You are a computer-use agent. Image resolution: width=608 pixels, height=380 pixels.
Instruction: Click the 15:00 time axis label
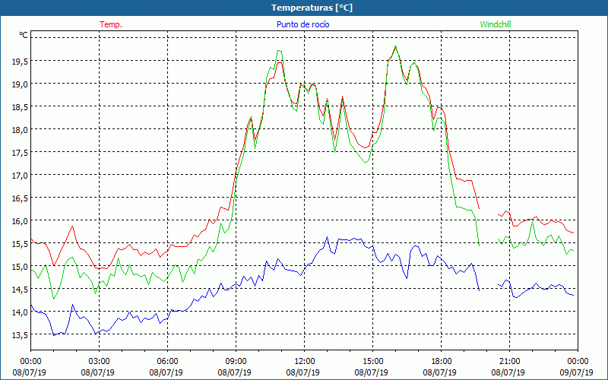[x=372, y=362]
